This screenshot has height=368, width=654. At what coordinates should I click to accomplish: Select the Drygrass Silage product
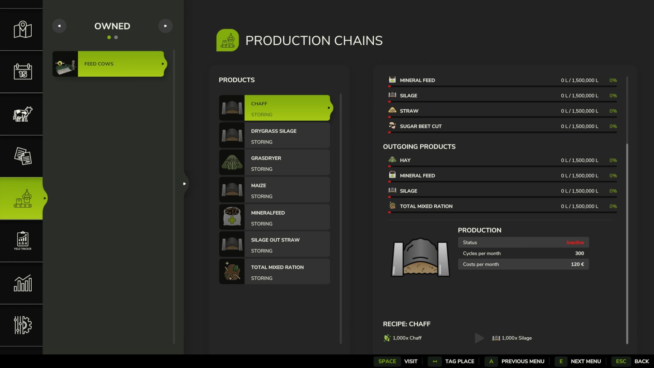click(x=275, y=136)
